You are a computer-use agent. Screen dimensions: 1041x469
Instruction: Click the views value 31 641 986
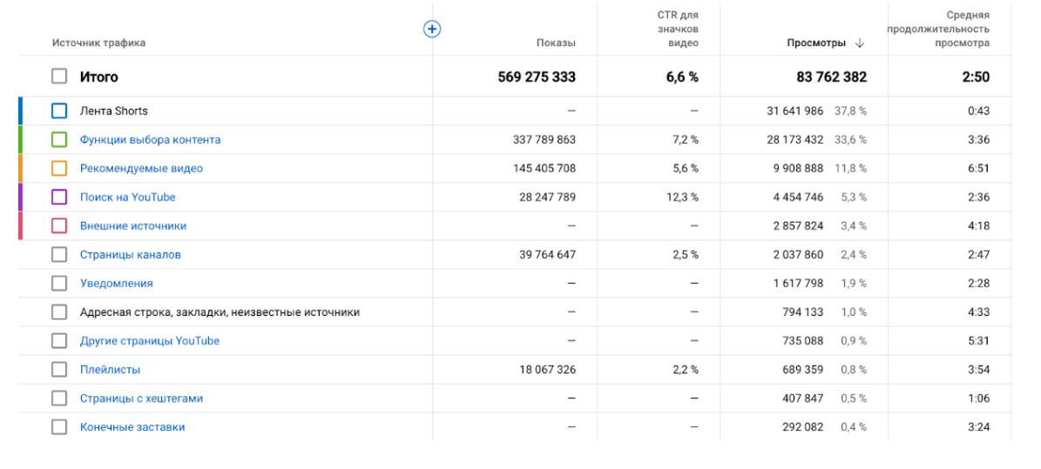coord(794,111)
